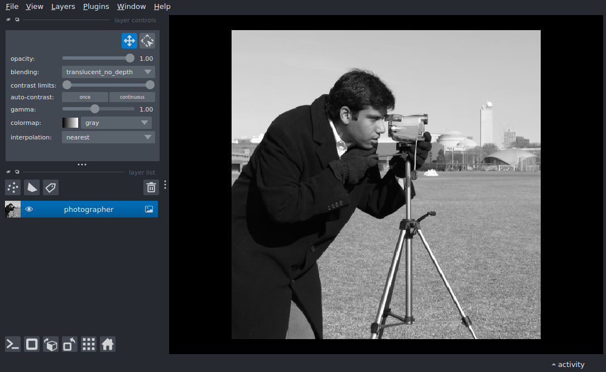Image resolution: width=606 pixels, height=372 pixels.
Task: Open the interpolation dropdown set to nearest
Action: pyautogui.click(x=108, y=137)
